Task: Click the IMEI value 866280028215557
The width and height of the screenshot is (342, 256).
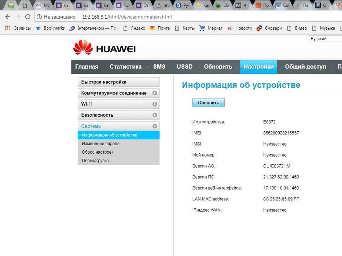Action: coord(281,133)
